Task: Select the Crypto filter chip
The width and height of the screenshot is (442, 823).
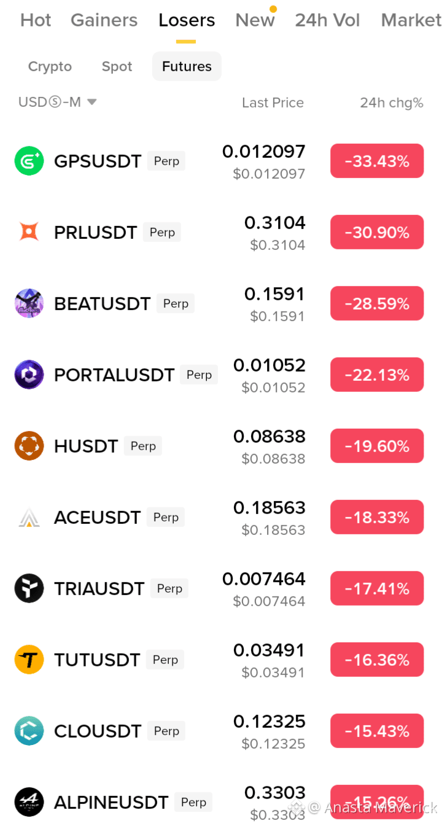Action: (x=50, y=66)
